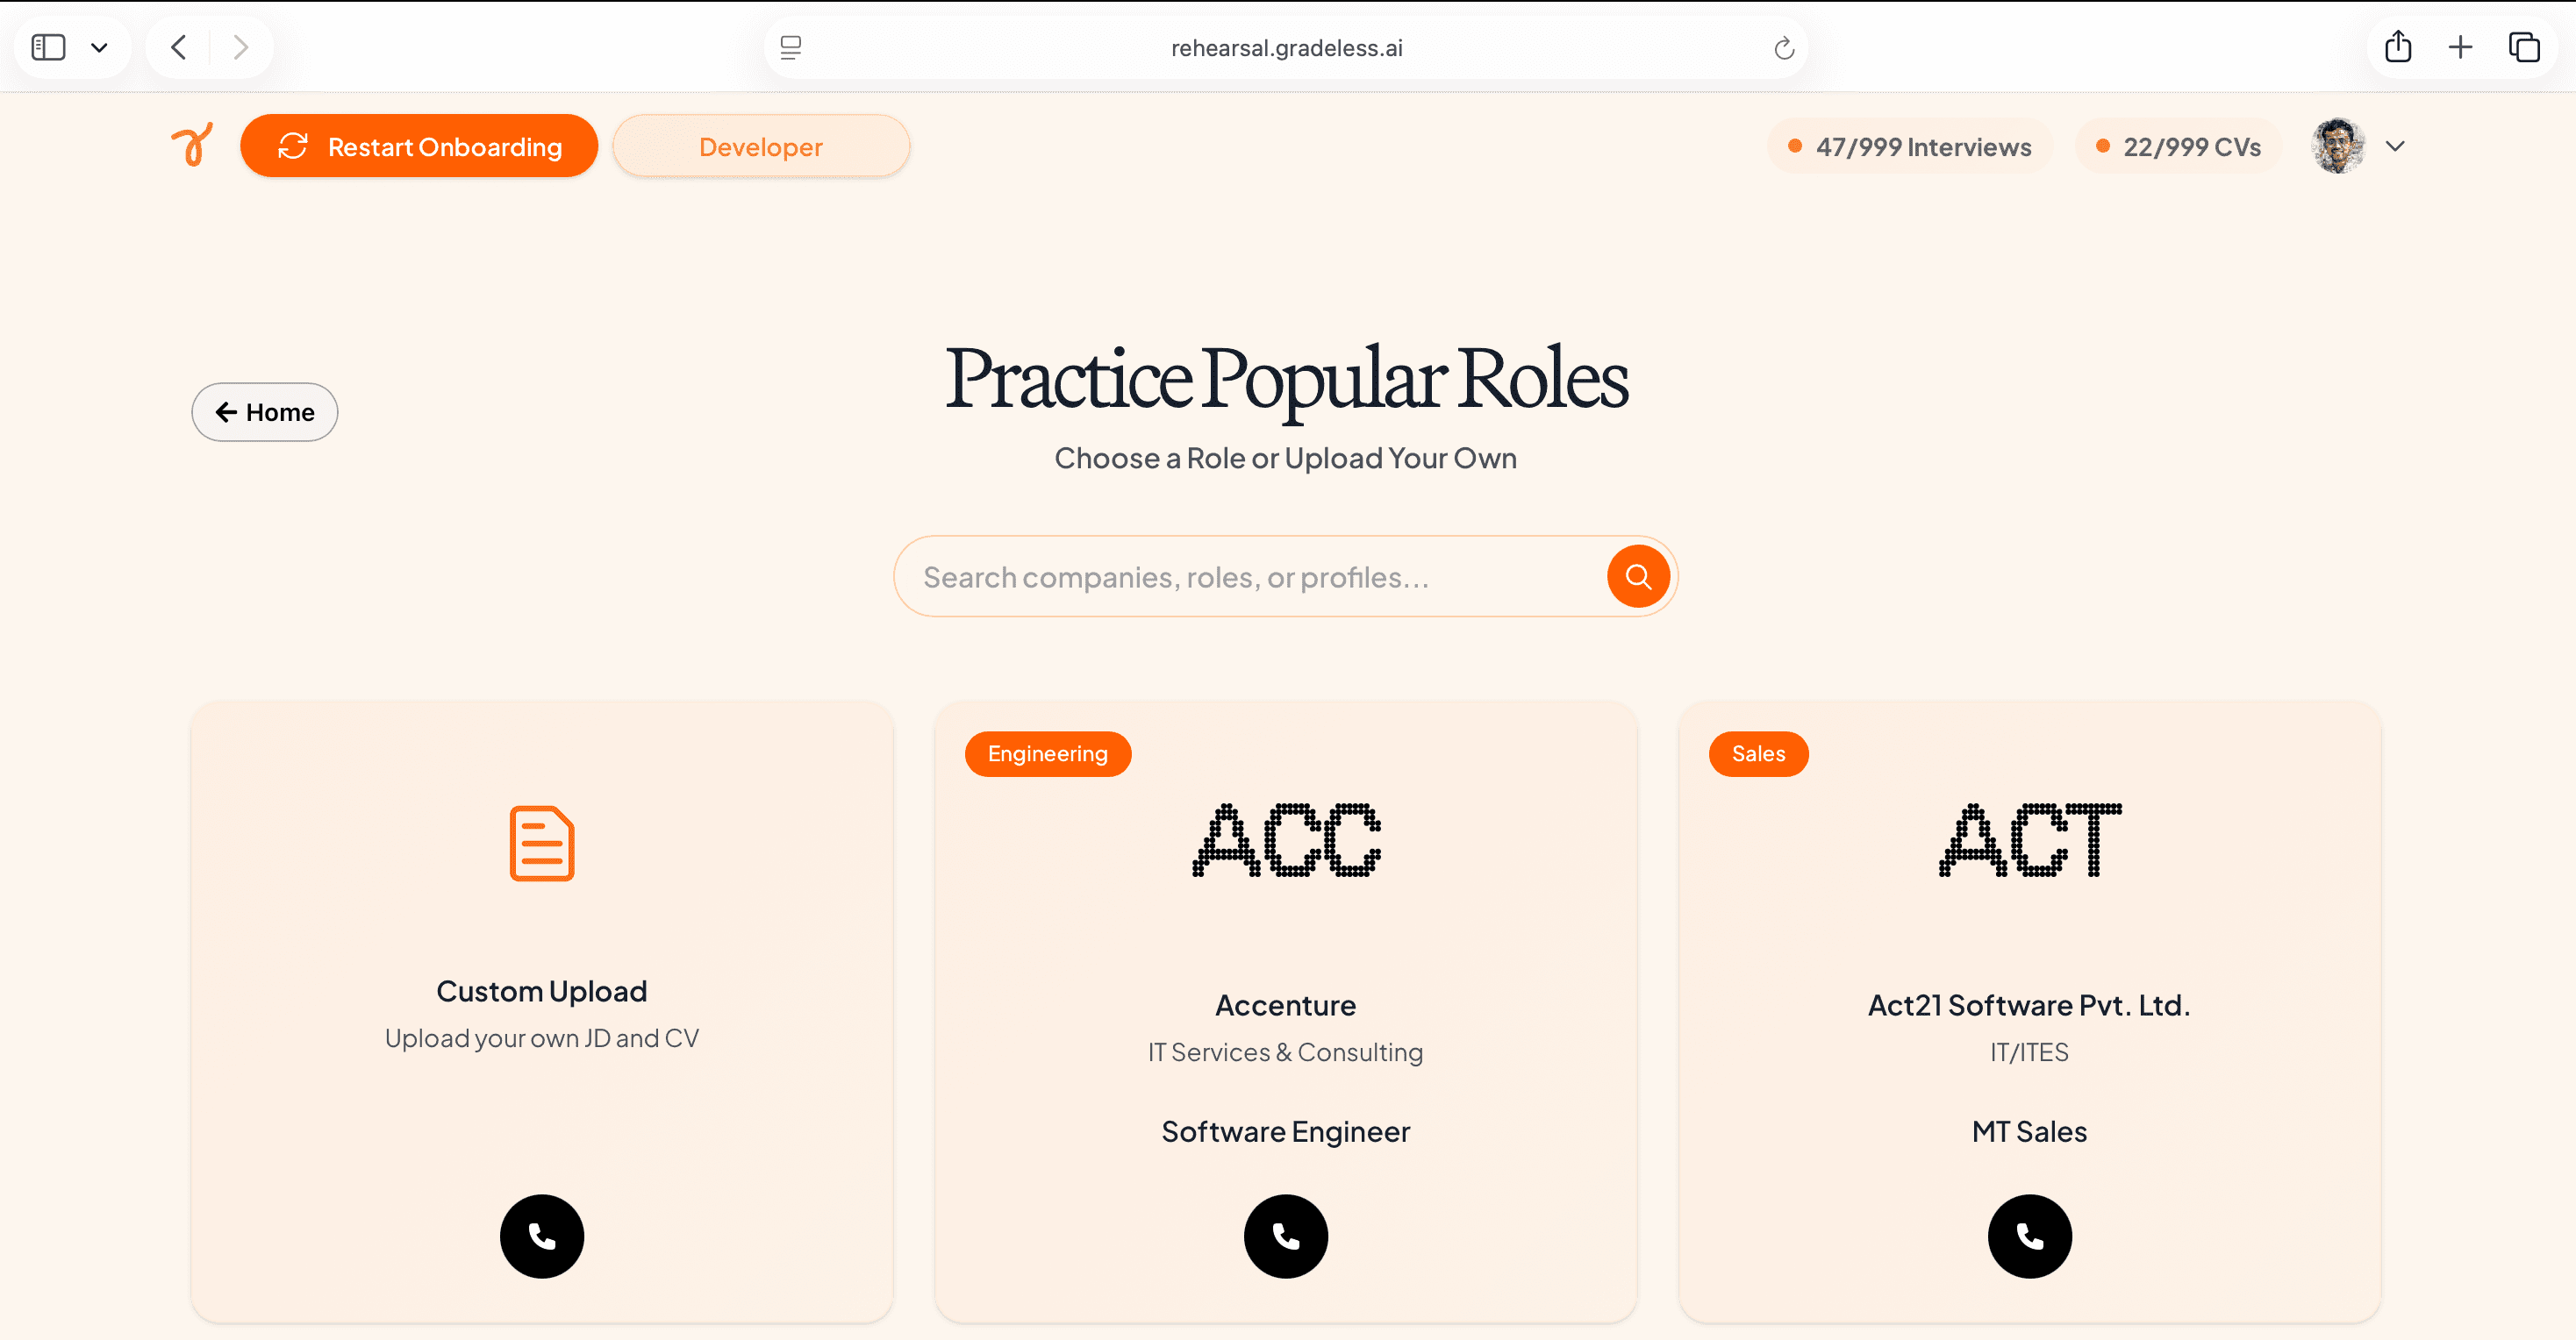Open the Safari share sheet icon
The image size is (2576, 1340).
coord(2397,47)
